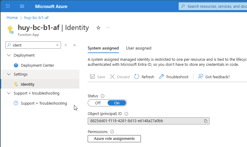Click the global search resources field
This screenshot has width=247, height=147.
(x=213, y=6)
